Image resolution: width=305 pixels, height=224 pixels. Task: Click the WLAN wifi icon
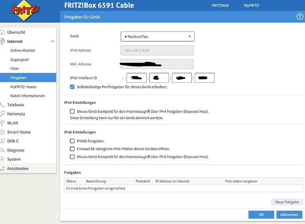[x=2, y=123]
